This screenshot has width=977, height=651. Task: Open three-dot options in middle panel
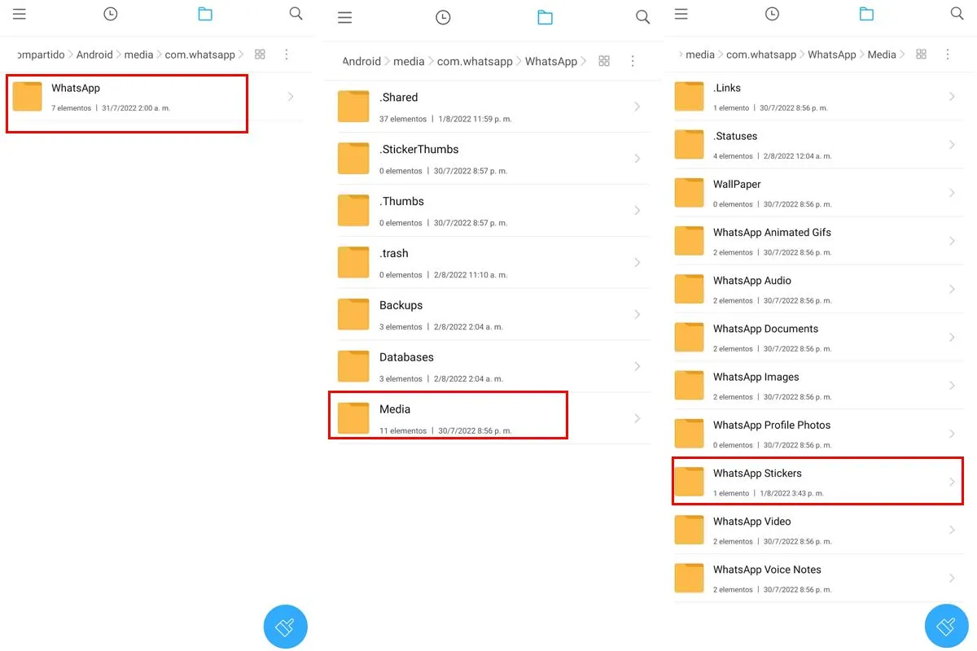633,61
